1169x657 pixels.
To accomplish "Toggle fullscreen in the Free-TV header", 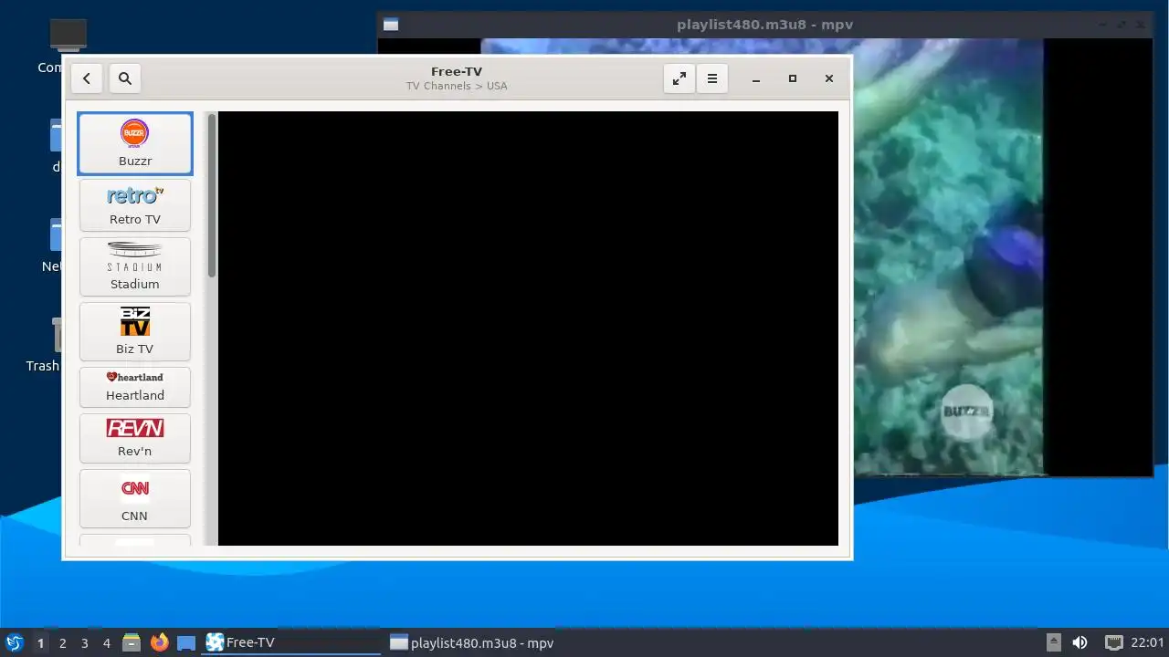I will coord(679,78).
